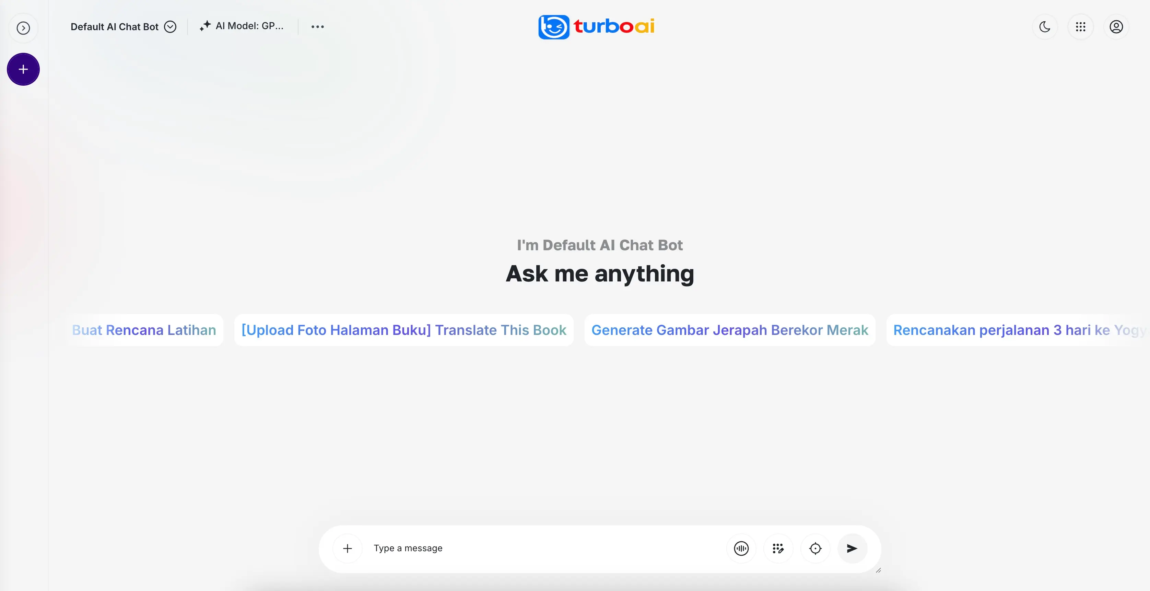The height and width of the screenshot is (591, 1150).
Task: Open the three-dots more options menu
Action: 317,27
